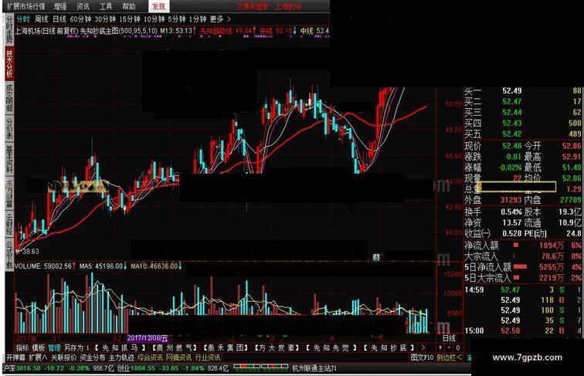
Task: Open the 扩展市场行情 menu
Action: click(26, 6)
